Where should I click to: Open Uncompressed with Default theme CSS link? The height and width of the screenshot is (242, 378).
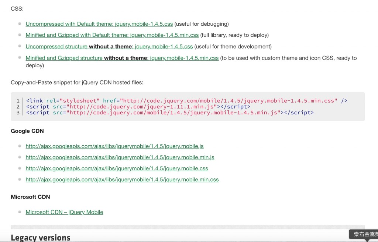point(99,24)
